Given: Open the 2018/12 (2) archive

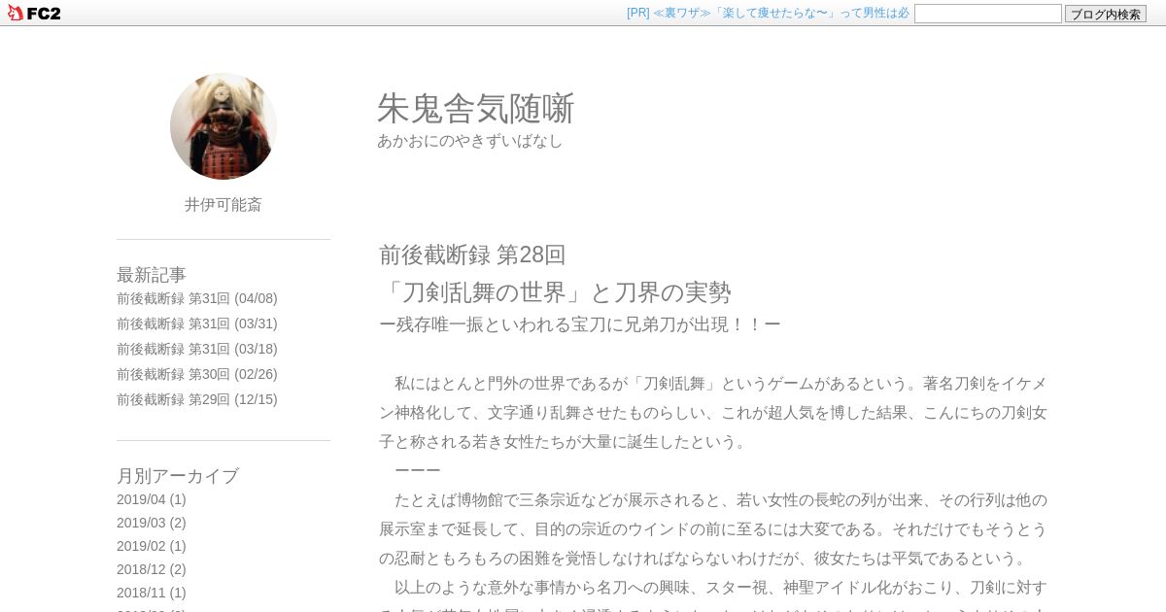Looking at the screenshot, I should tap(152, 569).
